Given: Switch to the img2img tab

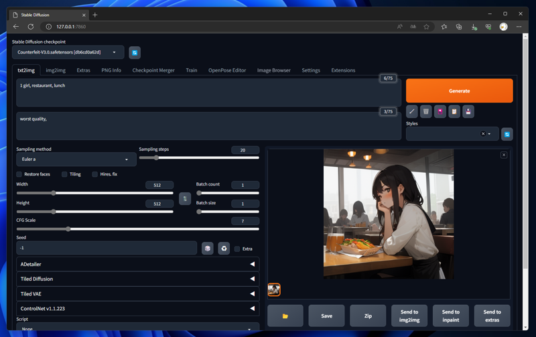Looking at the screenshot, I should (56, 70).
